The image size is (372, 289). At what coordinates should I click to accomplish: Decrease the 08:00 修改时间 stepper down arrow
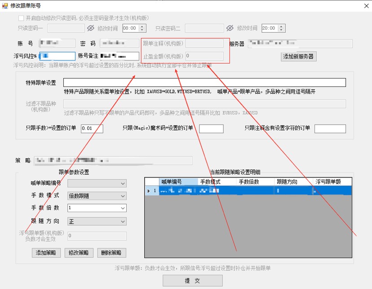[x=142, y=30]
